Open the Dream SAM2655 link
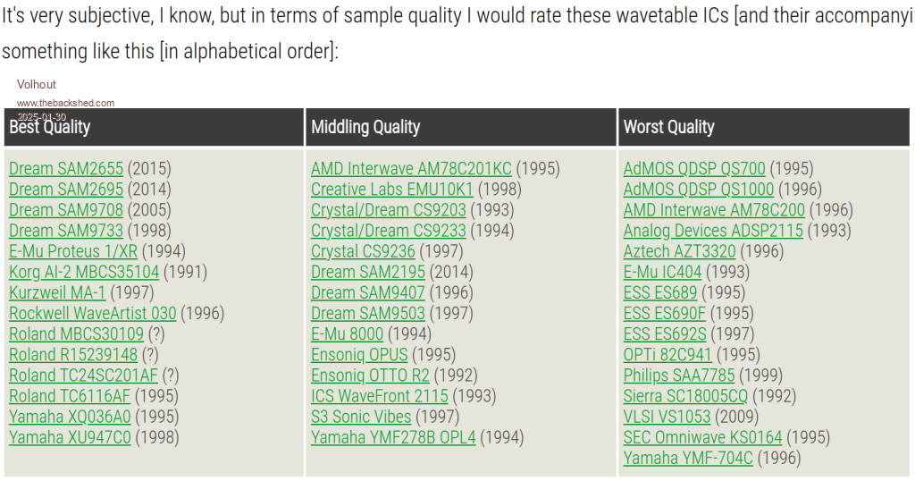The height and width of the screenshot is (481, 915). click(66, 169)
